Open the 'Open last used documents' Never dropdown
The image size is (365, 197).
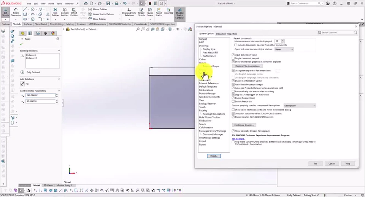tap(284, 49)
